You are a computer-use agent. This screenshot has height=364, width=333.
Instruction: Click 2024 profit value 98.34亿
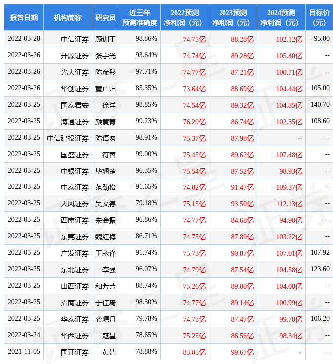pos(291,336)
